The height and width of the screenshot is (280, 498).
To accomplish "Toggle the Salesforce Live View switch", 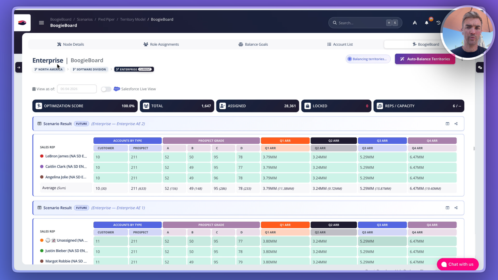I will (x=106, y=89).
